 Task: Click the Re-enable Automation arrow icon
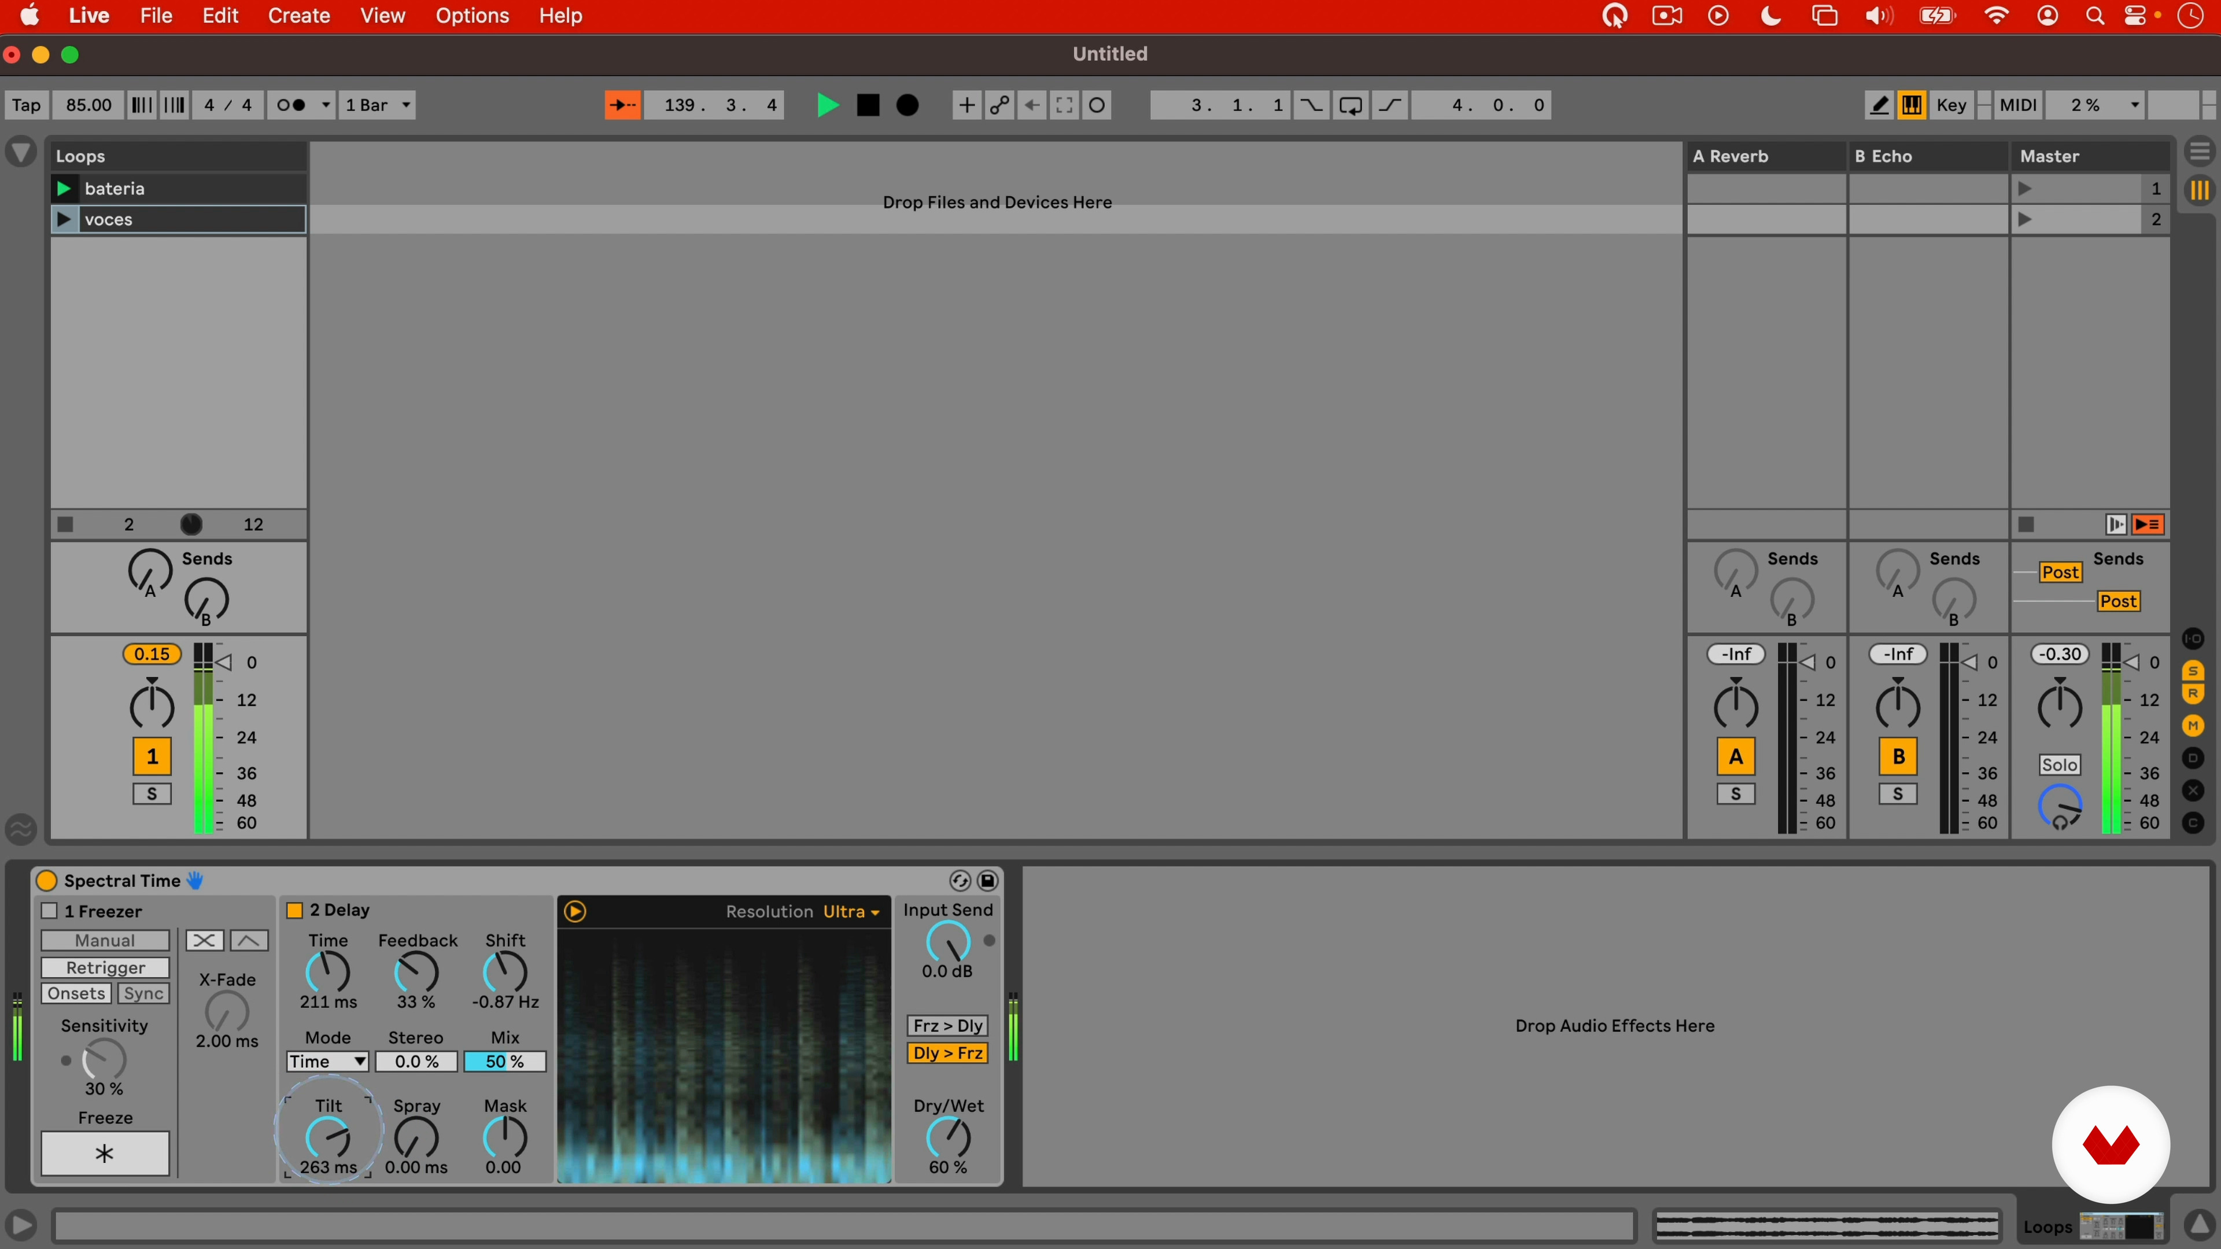coord(1032,105)
